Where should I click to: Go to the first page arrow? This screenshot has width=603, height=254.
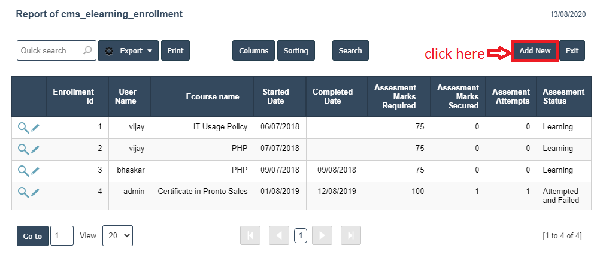250,236
